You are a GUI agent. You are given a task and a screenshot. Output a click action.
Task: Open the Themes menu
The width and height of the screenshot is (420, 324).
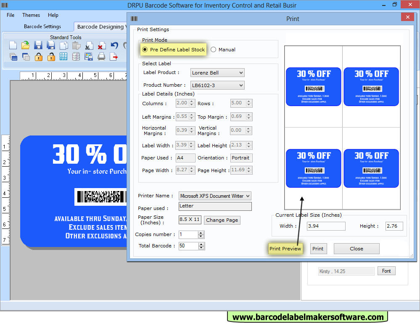pyautogui.click(x=31, y=15)
